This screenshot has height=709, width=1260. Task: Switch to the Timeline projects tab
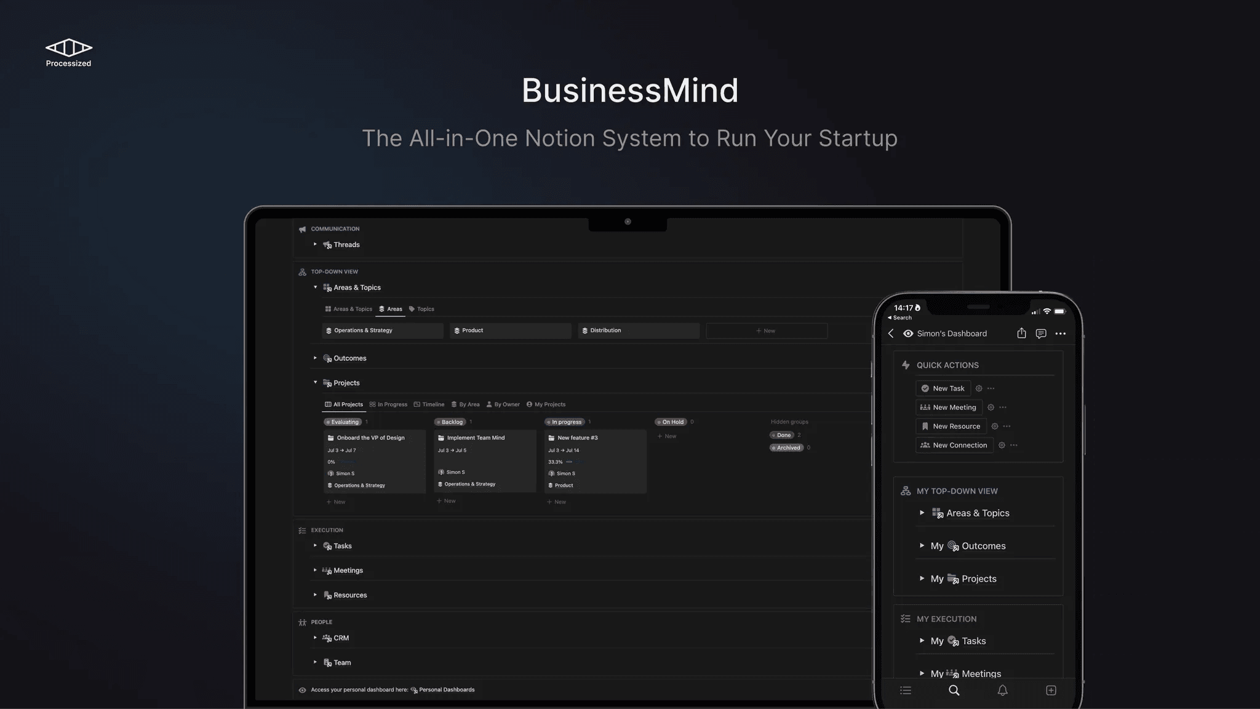click(429, 404)
